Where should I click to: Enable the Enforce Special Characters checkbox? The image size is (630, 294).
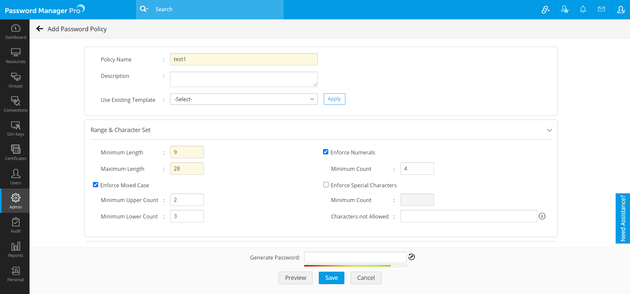tap(326, 185)
